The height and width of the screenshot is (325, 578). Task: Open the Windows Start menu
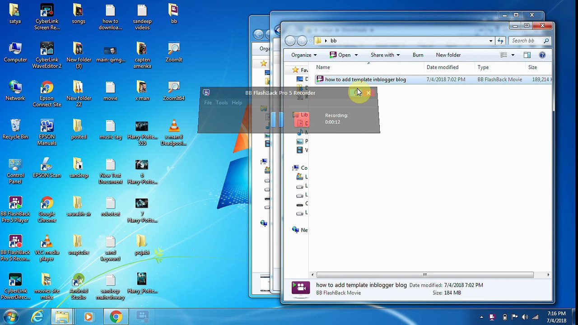11,317
